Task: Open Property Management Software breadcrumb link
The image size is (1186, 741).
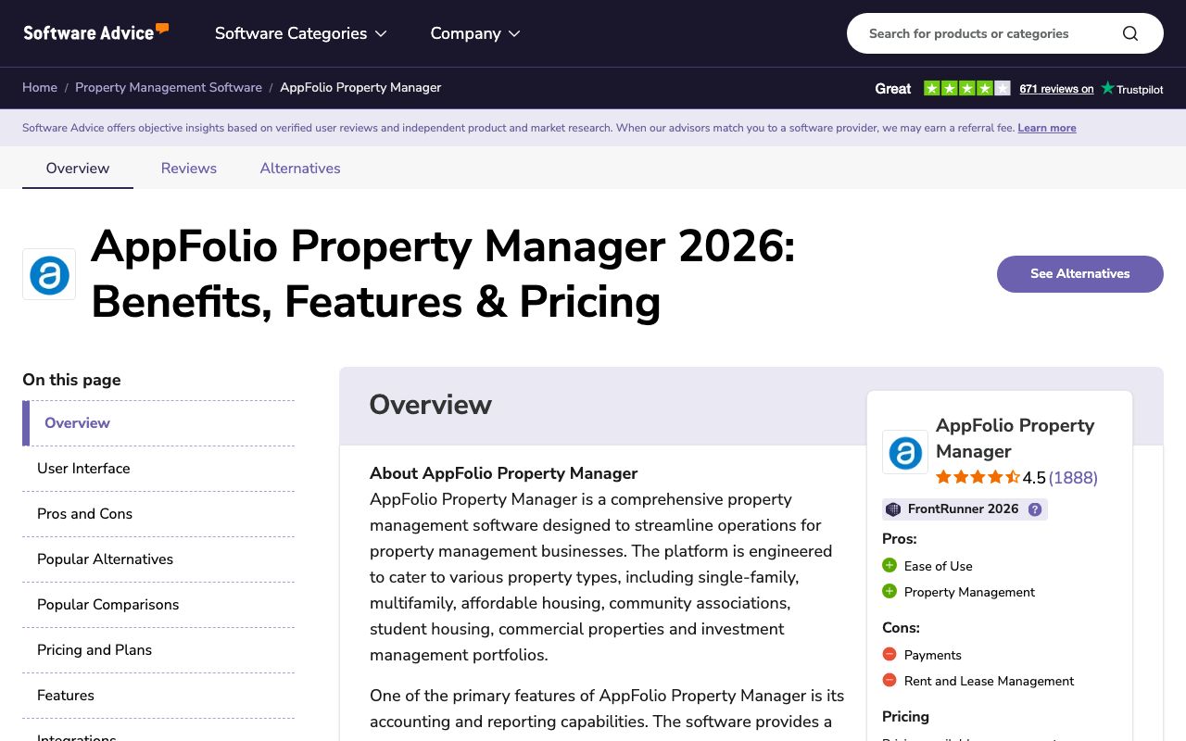Action: (169, 87)
